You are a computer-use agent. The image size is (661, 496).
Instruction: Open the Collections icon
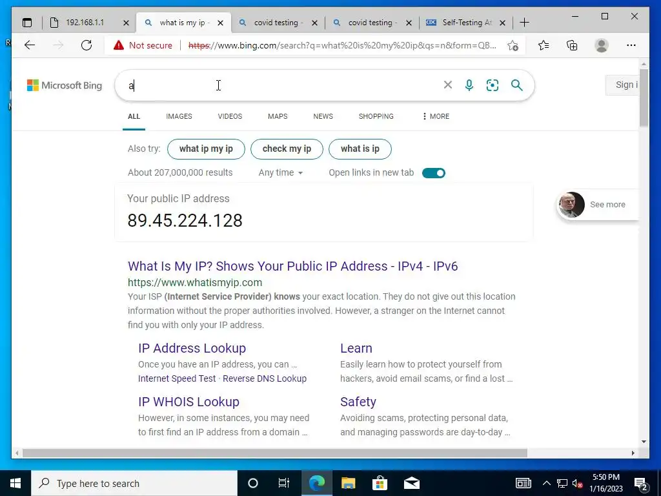(572, 45)
